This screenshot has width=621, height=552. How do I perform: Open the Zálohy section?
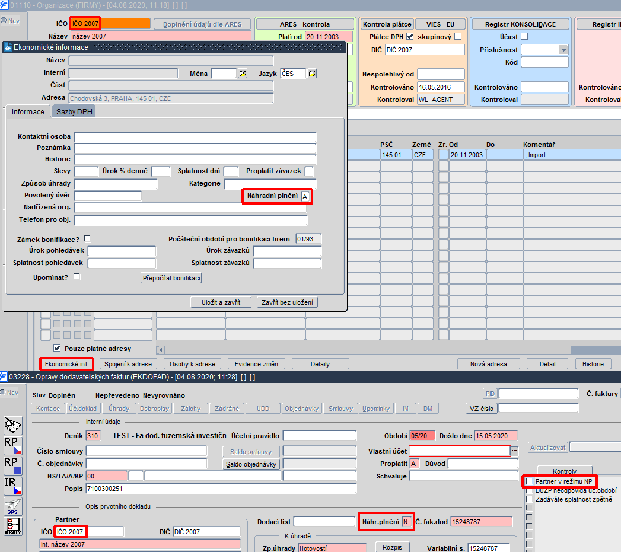[190, 409]
